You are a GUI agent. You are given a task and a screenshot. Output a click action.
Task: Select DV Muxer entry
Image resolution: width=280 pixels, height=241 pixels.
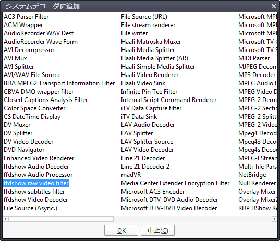tap(17, 125)
